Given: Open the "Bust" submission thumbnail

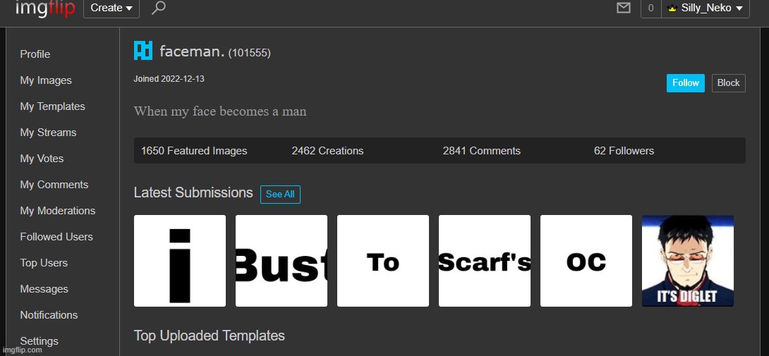Looking at the screenshot, I should pos(281,261).
